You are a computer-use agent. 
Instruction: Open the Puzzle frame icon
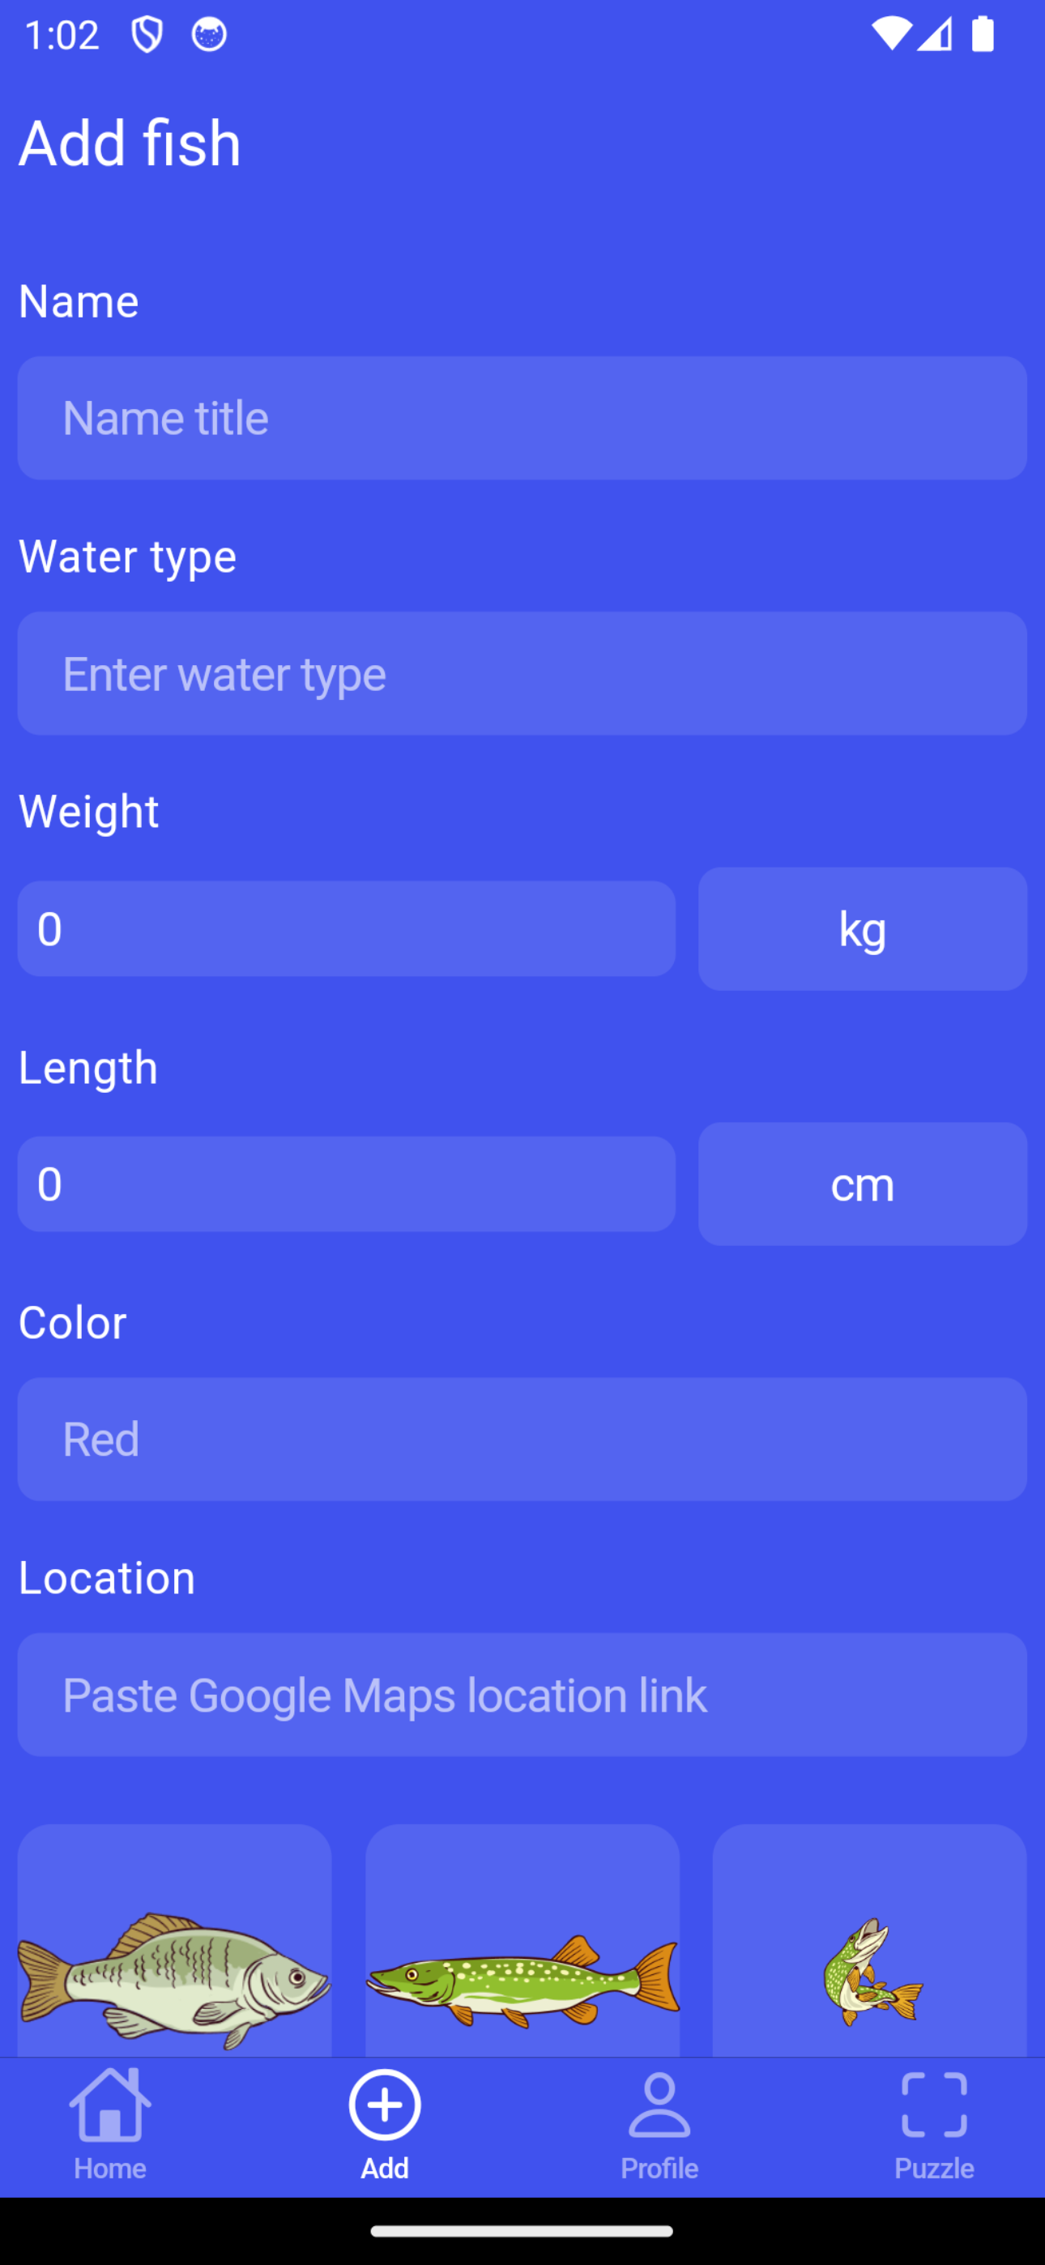point(934,2104)
